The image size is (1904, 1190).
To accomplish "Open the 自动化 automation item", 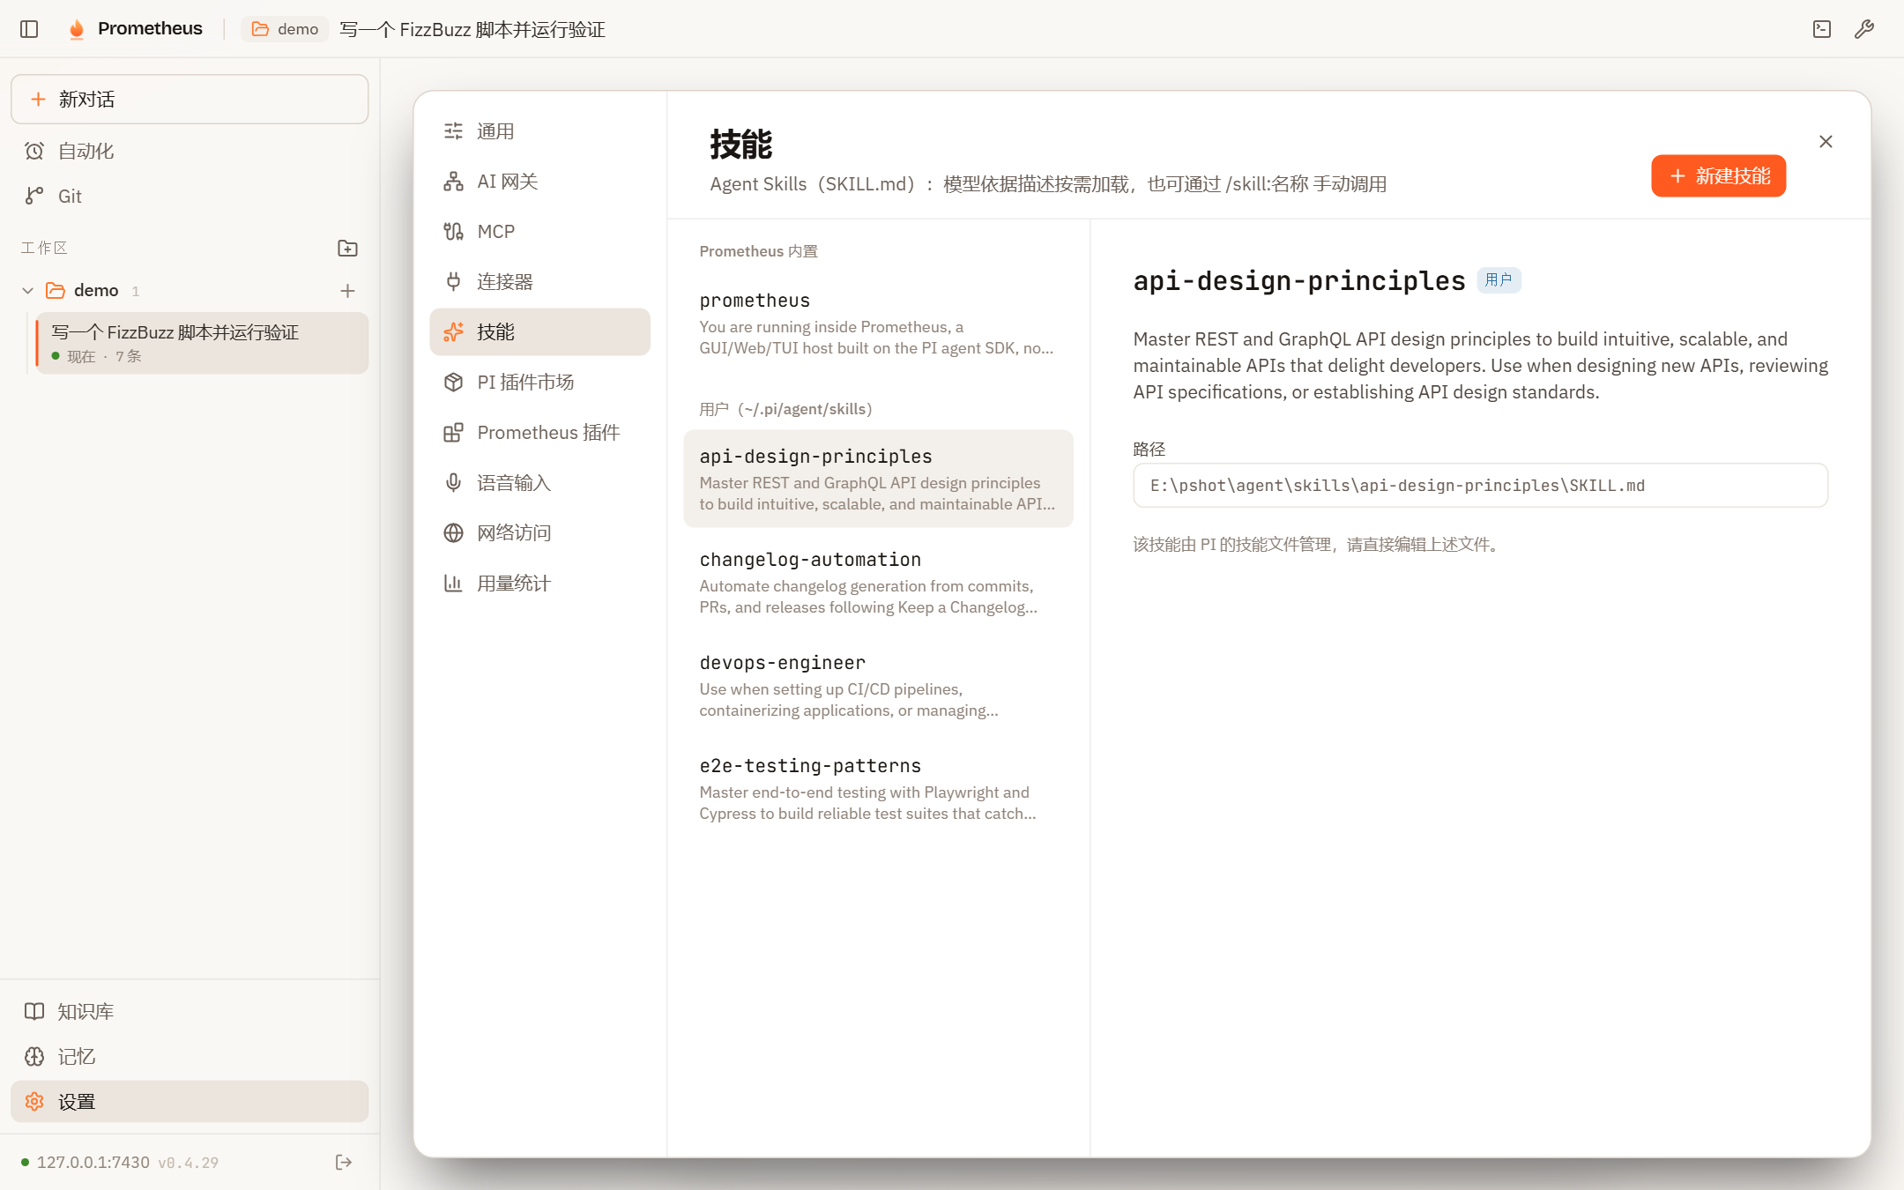I will pos(190,151).
